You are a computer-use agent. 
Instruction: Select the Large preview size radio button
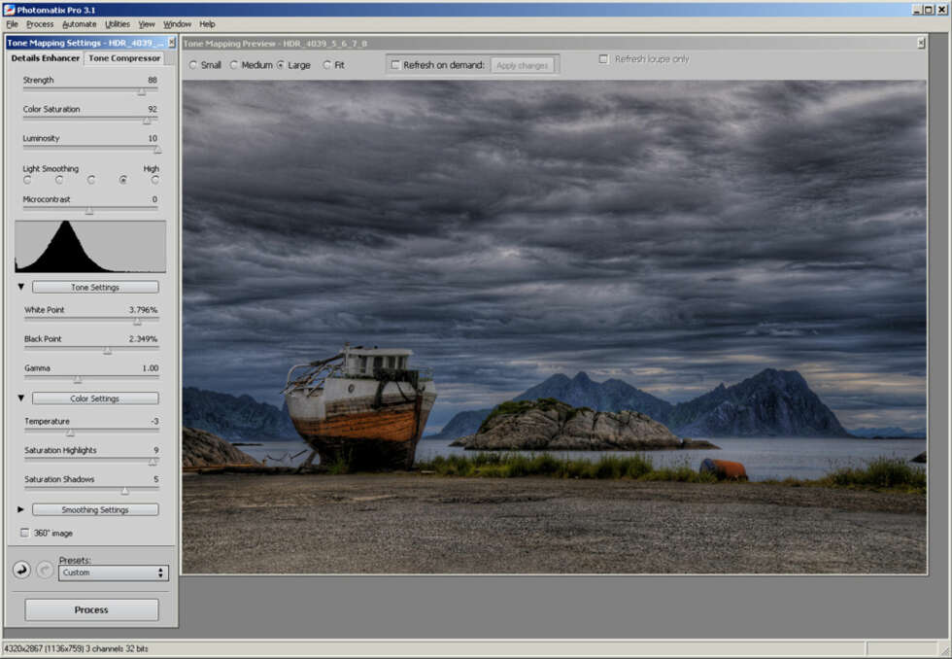point(281,65)
